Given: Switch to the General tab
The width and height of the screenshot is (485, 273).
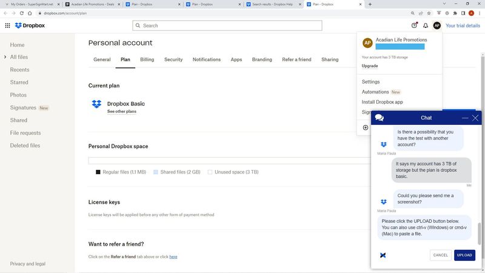Looking at the screenshot, I should [x=102, y=59].
